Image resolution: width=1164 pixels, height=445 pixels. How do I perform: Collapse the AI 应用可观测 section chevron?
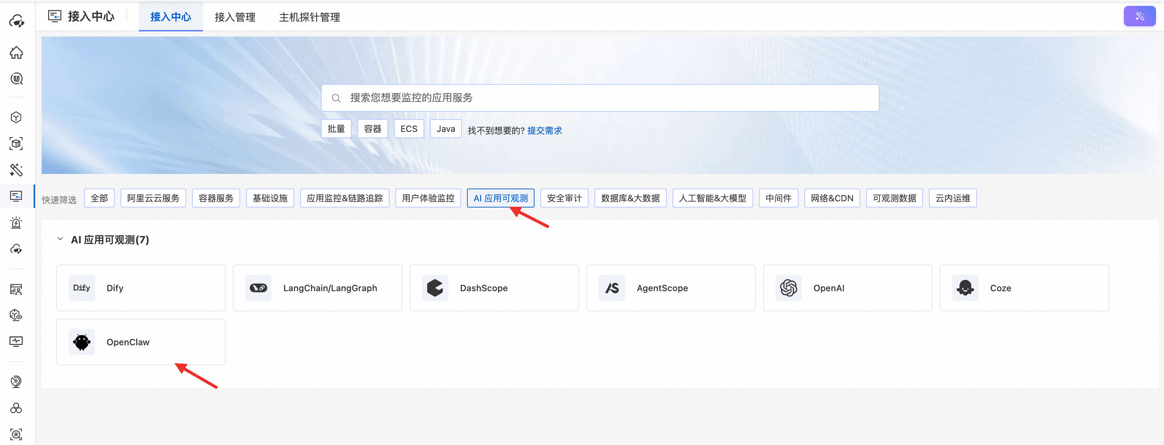[x=60, y=239]
